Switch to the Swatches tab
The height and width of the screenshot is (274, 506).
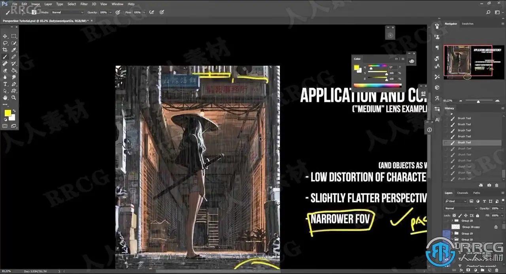point(468,24)
